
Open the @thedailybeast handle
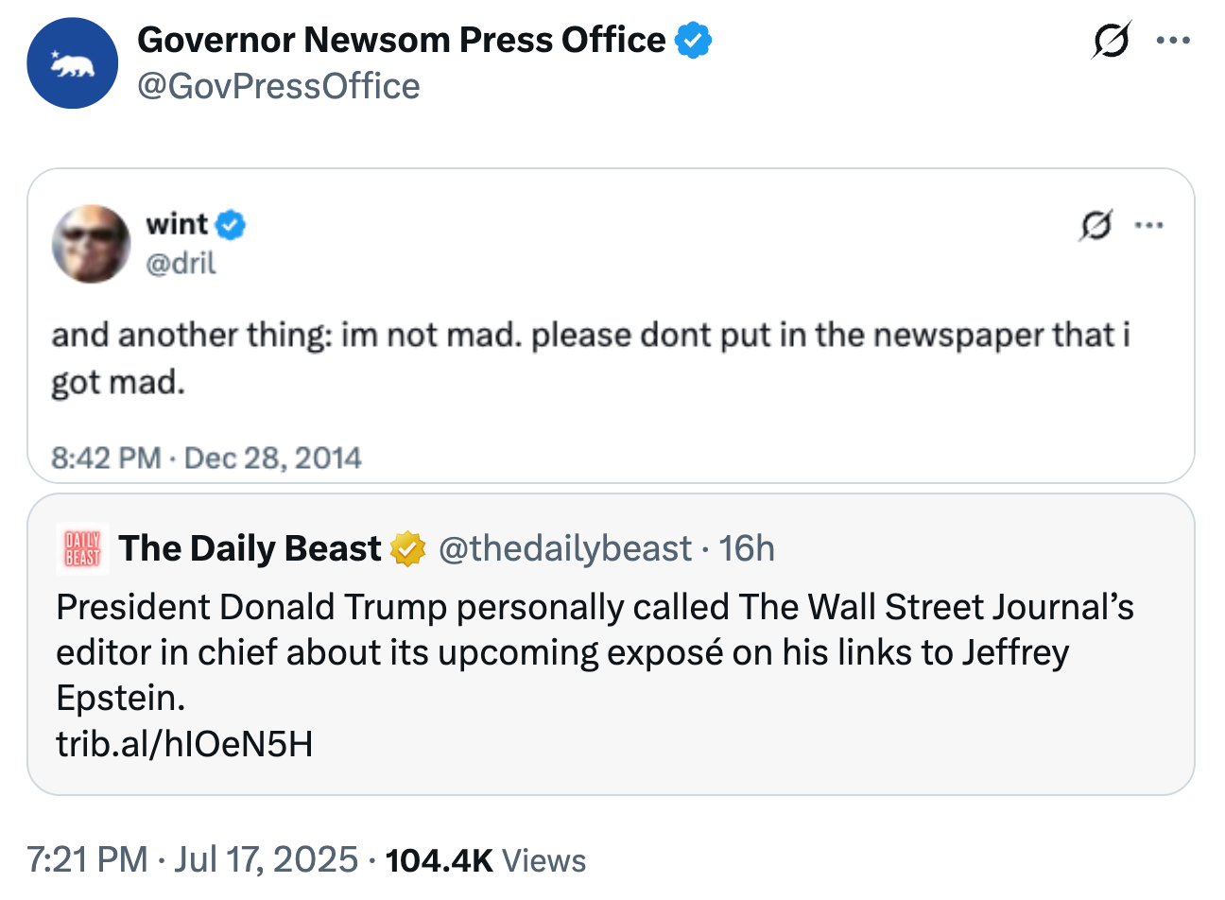(x=565, y=548)
